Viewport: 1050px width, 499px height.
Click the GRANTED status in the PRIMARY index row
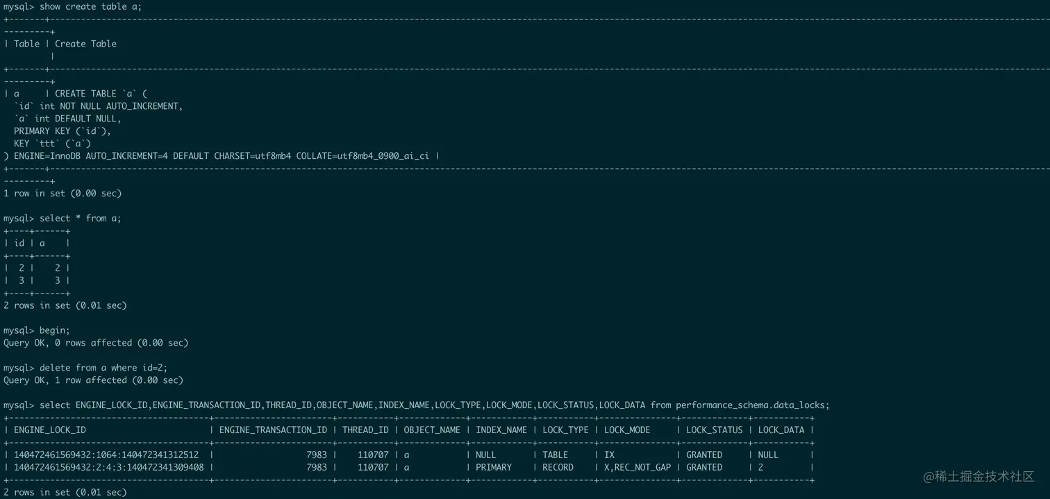pos(704,468)
